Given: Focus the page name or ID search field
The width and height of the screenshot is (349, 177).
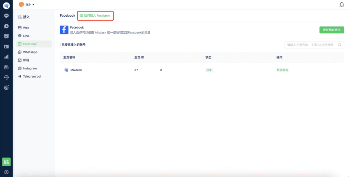Looking at the screenshot, I should pyautogui.click(x=314, y=45).
